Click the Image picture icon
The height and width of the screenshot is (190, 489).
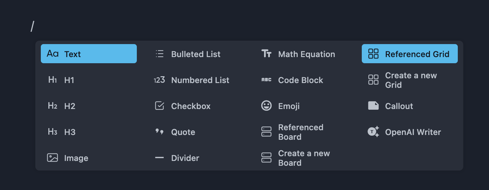pos(52,158)
